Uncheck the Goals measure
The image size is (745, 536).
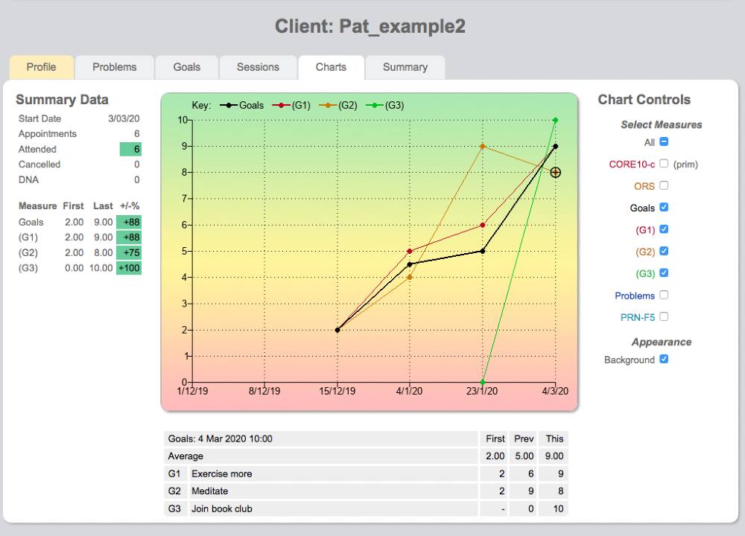point(664,208)
